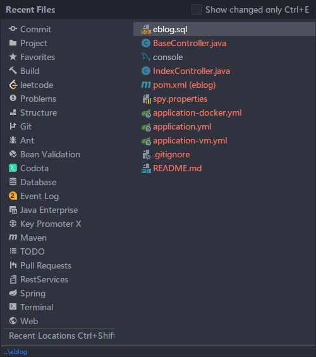Select the Database stack icon
This screenshot has height=357, width=316.
pyautogui.click(x=13, y=182)
